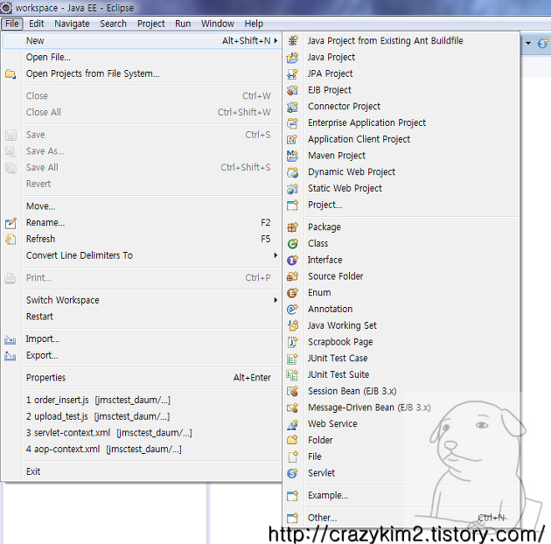
Task: Click the JUnit Test Suite icon
Action: tap(292, 375)
